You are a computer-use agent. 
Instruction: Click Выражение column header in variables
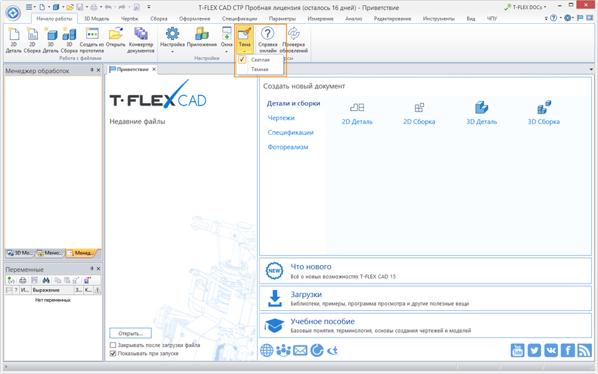(x=52, y=290)
